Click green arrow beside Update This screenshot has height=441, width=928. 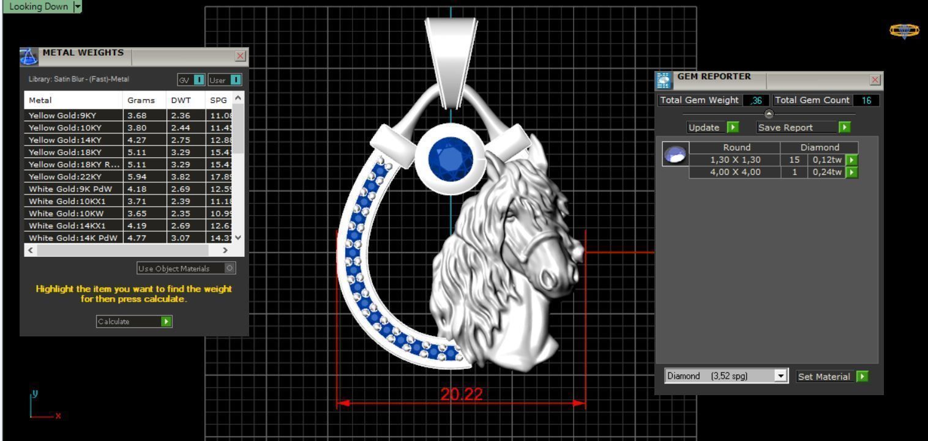pos(732,127)
